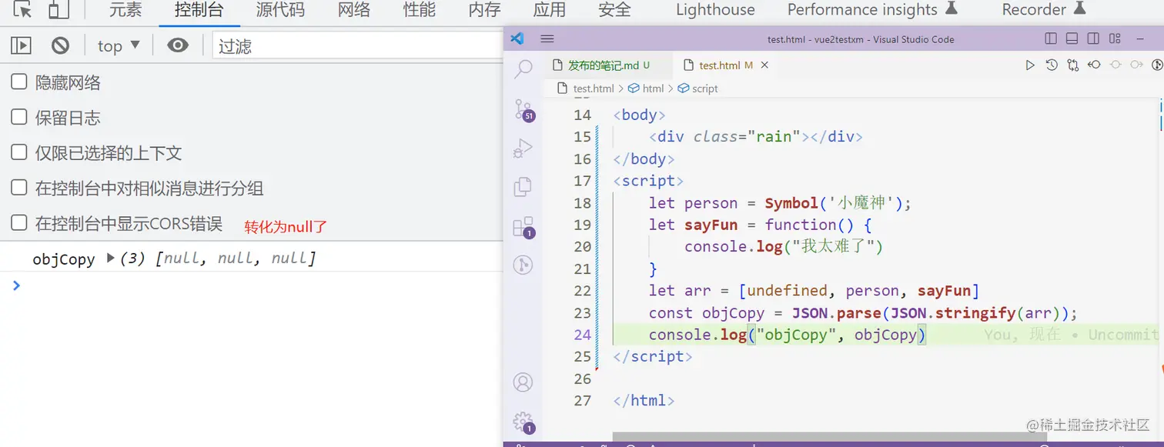This screenshot has width=1164, height=447.
Task: Open the Search view in activity bar
Action: coord(523,69)
